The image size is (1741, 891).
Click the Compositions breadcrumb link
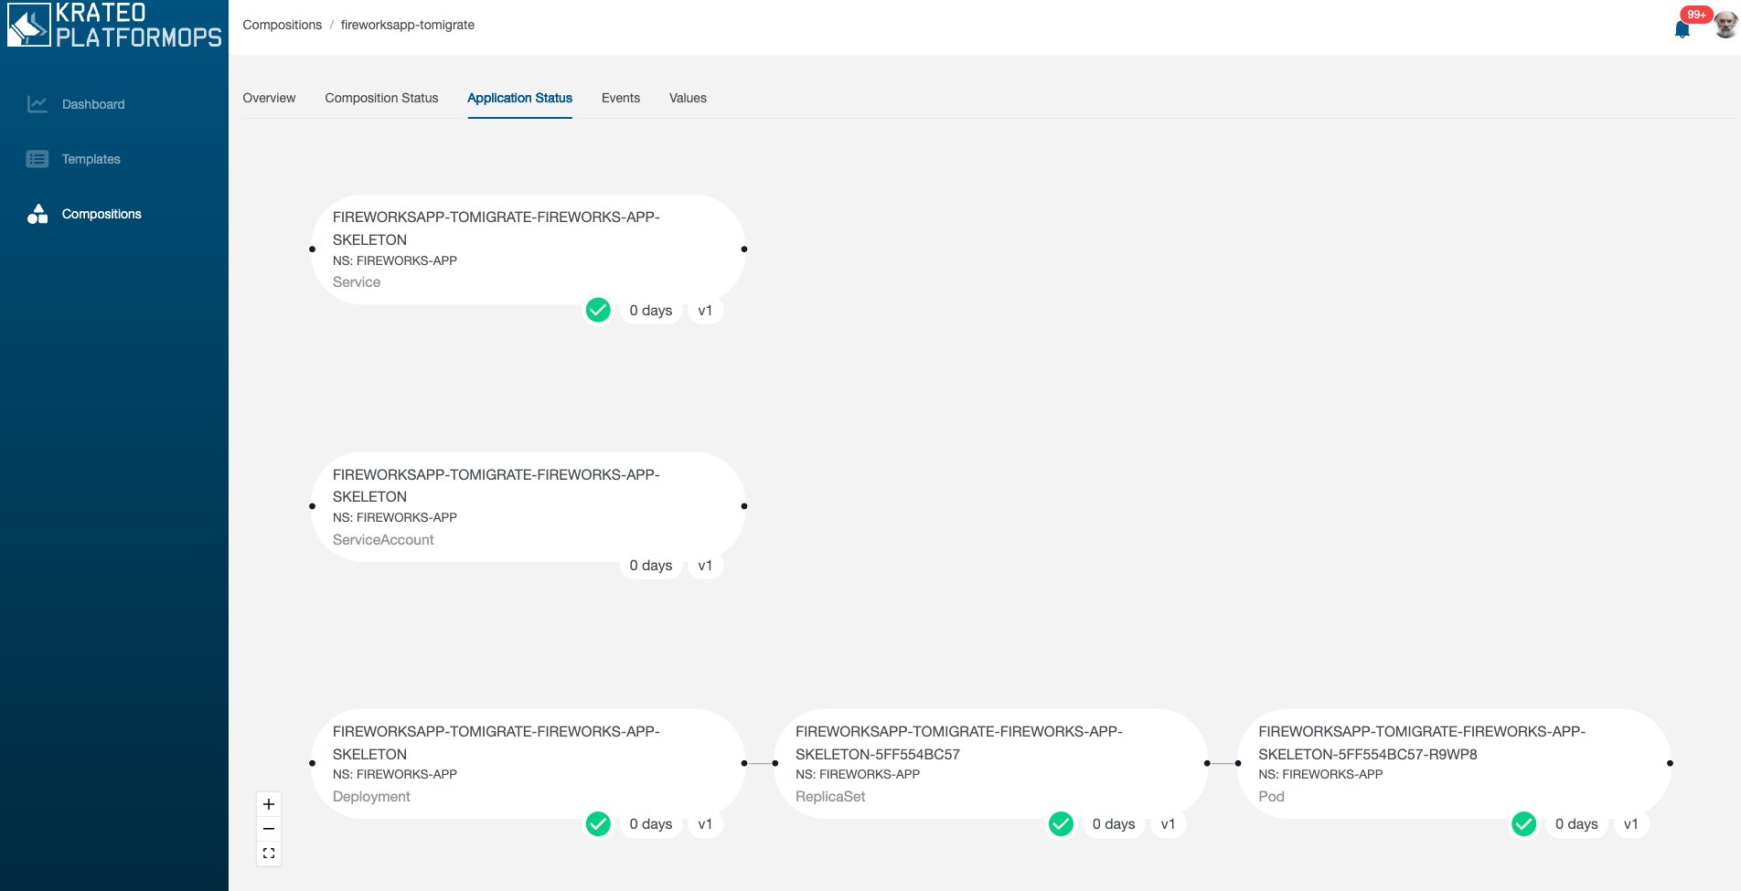point(283,25)
